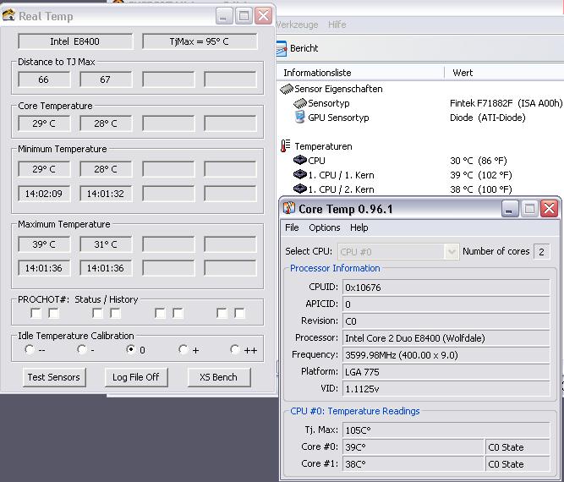Viewport: 564px width, 482px height.
Task: Click the Intel E8400 field in Real Temp
Action: [75, 41]
